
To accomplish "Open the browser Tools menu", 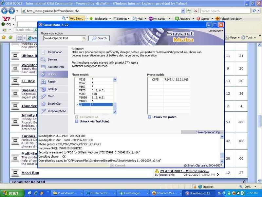I will pos(249,37).
